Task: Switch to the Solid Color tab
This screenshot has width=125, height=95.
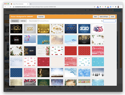Action: (23, 21)
